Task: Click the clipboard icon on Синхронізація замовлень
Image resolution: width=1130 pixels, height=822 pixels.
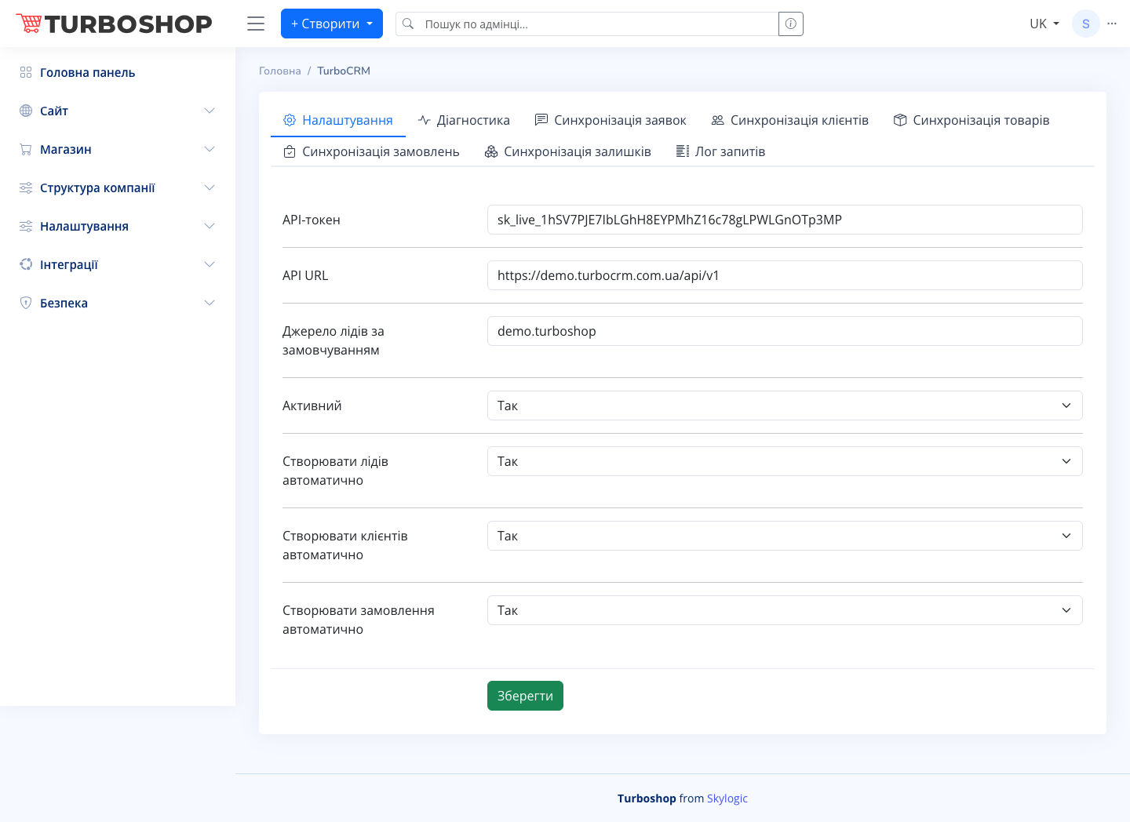Action: 290,151
